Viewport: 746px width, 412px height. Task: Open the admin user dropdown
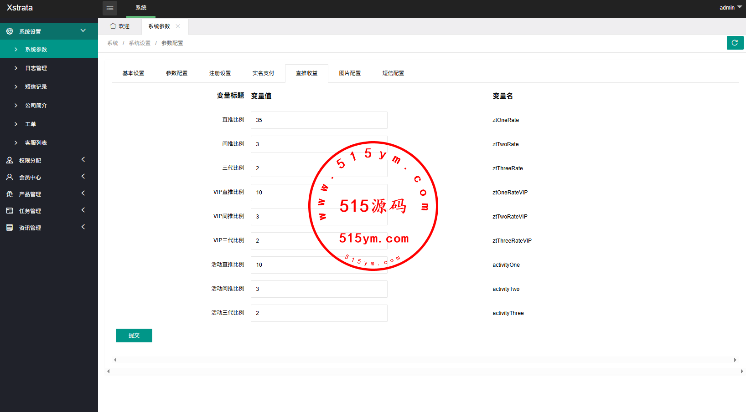tap(730, 8)
